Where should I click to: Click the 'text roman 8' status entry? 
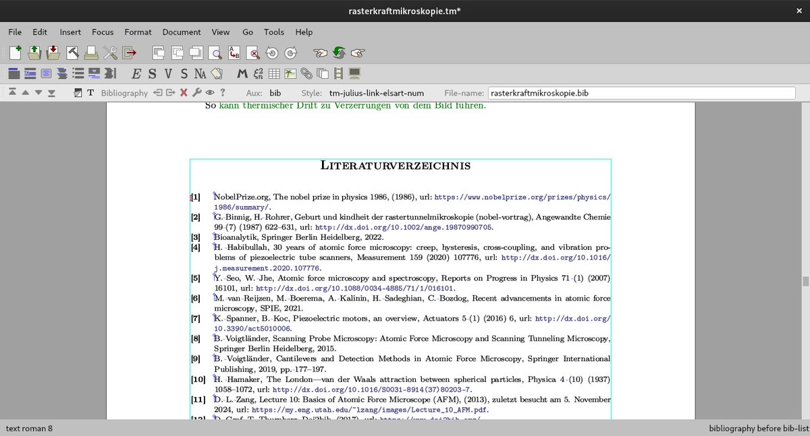(x=29, y=429)
